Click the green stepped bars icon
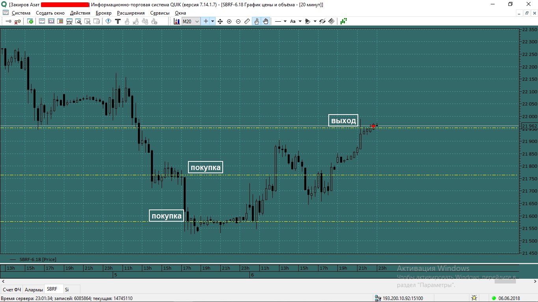The height and width of the screenshot is (302, 538). pyautogui.click(x=344, y=21)
